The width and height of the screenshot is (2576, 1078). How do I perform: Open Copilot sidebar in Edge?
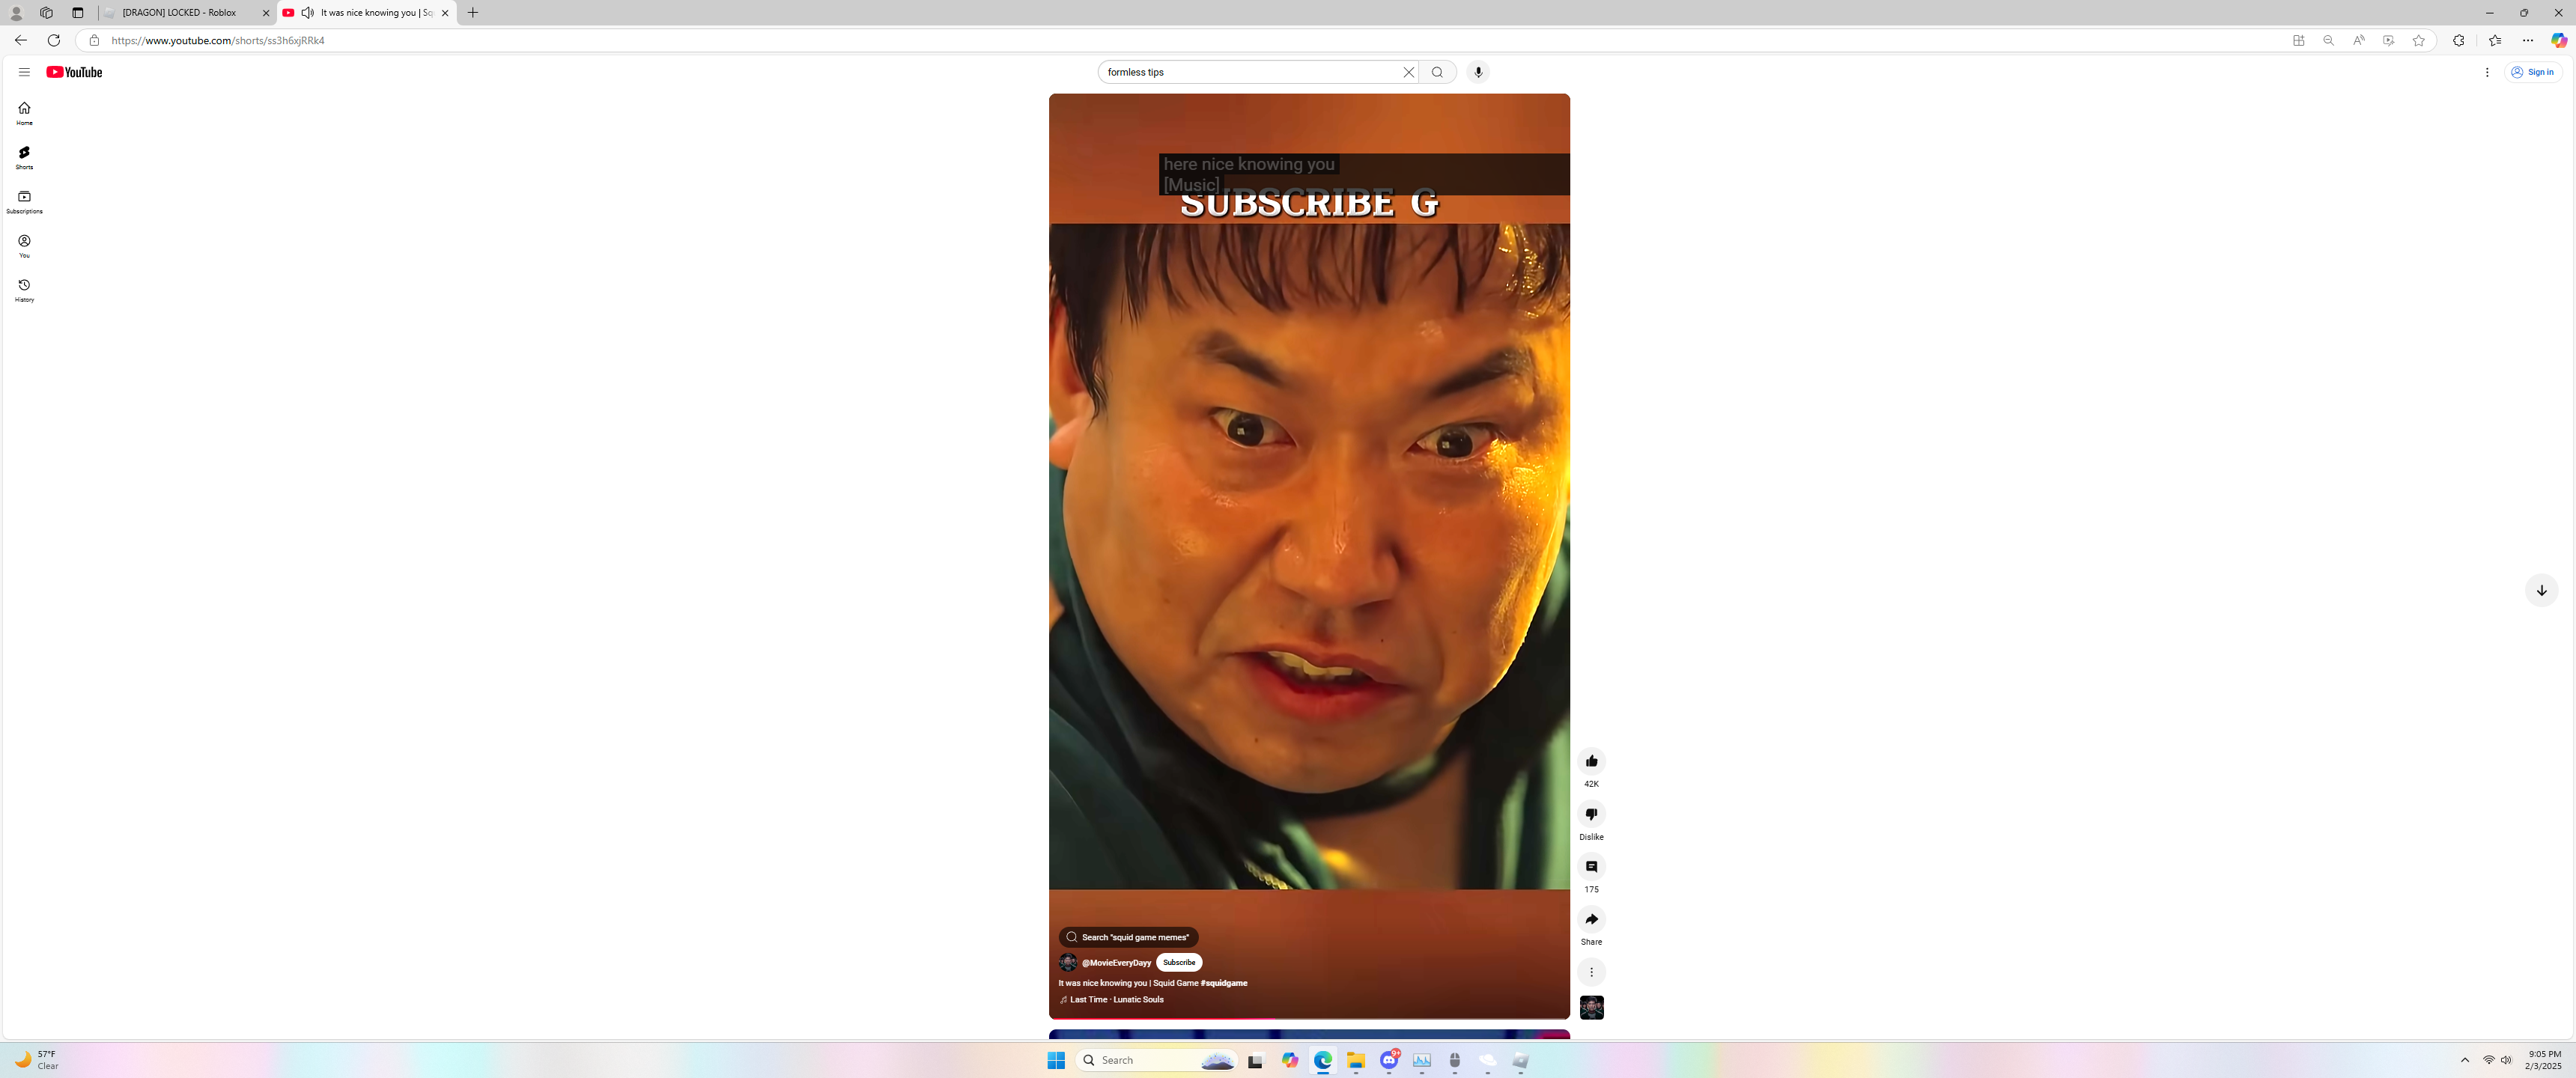point(2558,40)
